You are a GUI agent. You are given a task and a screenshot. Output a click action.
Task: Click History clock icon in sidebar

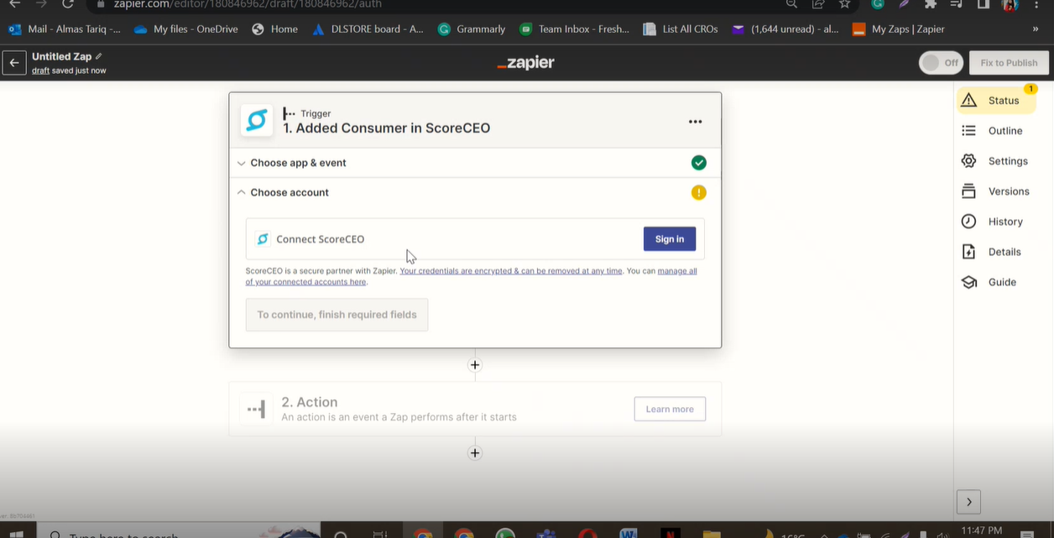pyautogui.click(x=969, y=222)
